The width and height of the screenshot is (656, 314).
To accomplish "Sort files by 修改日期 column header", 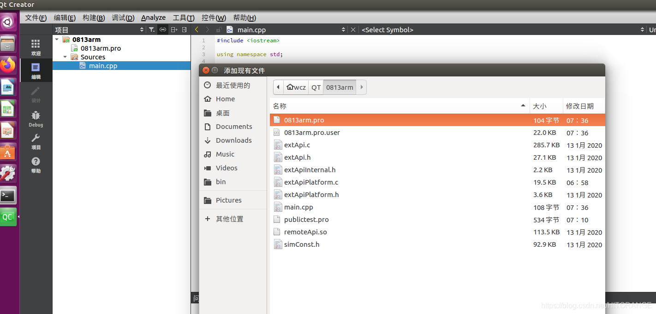I will point(584,106).
